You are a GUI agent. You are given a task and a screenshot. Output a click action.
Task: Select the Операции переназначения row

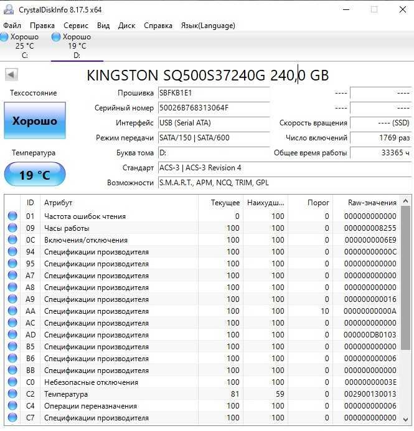(x=202, y=406)
